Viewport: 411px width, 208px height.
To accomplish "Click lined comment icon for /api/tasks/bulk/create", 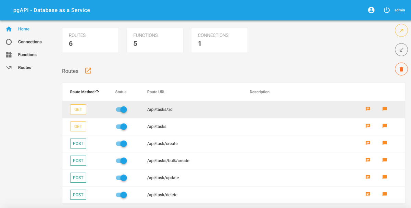I will coord(368,160).
